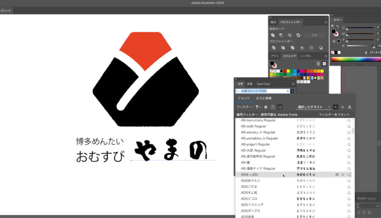Select large sample text size

click(x=350, y=107)
